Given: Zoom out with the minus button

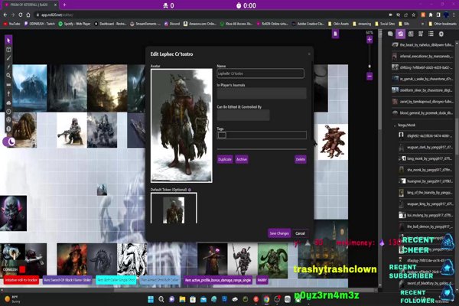Looking at the screenshot, I should pyautogui.click(x=369, y=76).
